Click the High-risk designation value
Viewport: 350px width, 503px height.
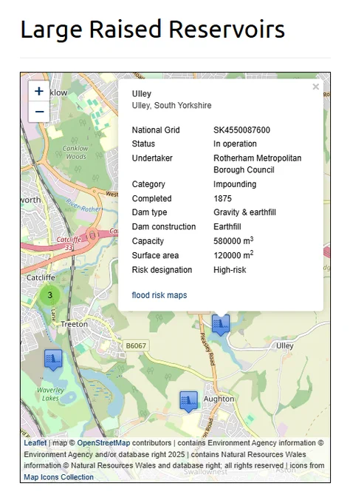tap(230, 270)
